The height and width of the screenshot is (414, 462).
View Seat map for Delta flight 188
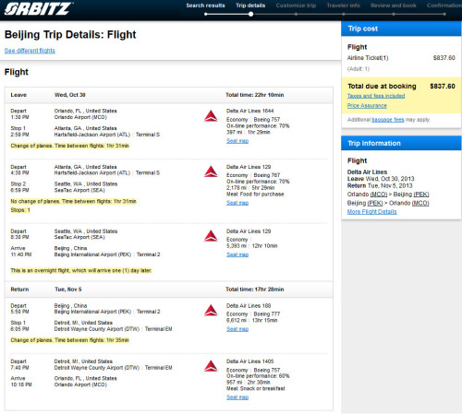point(237,329)
